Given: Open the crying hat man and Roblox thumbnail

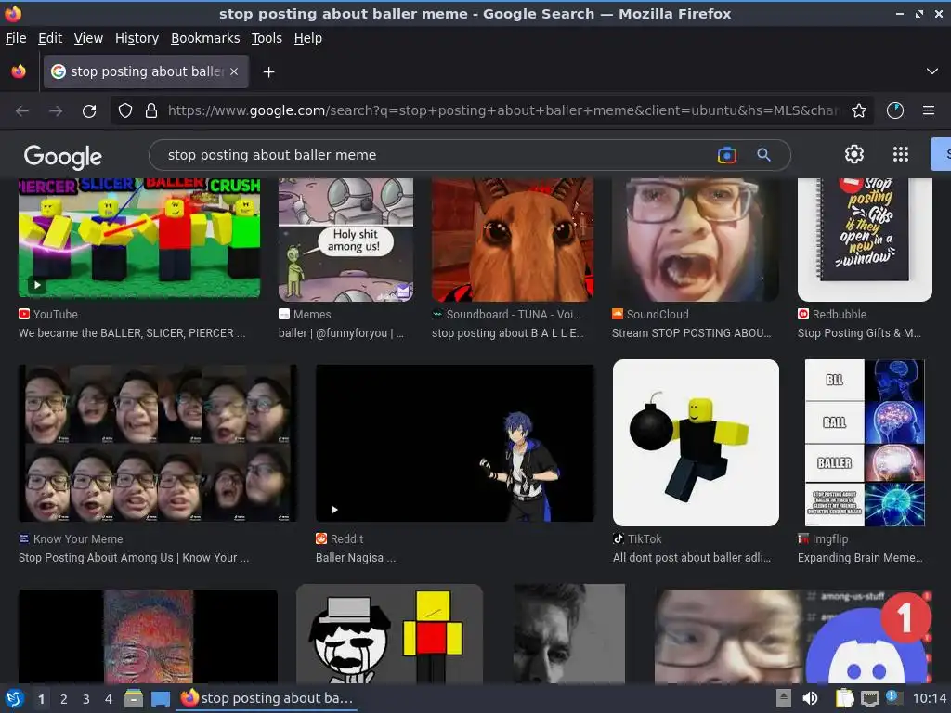Looking at the screenshot, I should [389, 634].
